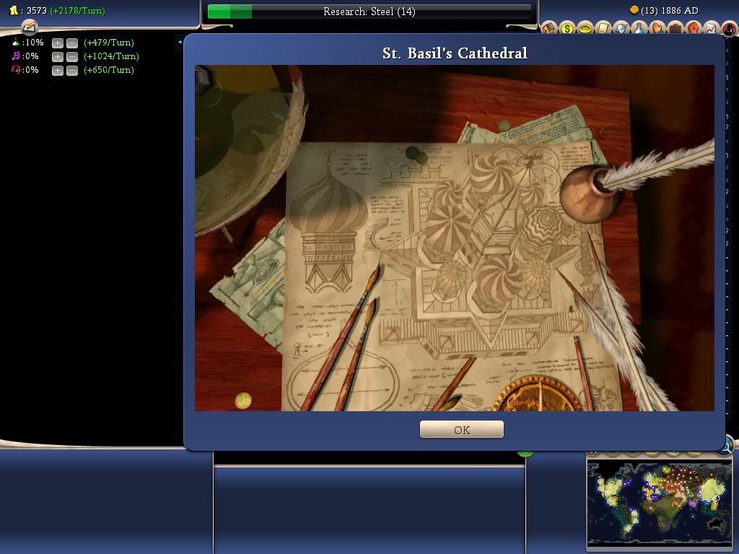Decrease the research rate with minus

(72, 43)
